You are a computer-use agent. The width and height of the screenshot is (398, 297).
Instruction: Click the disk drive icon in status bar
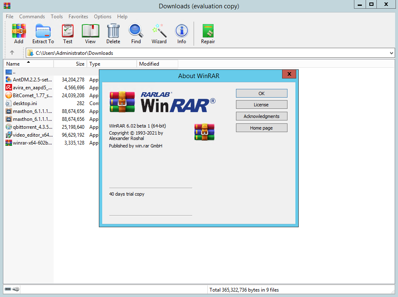(x=8, y=290)
